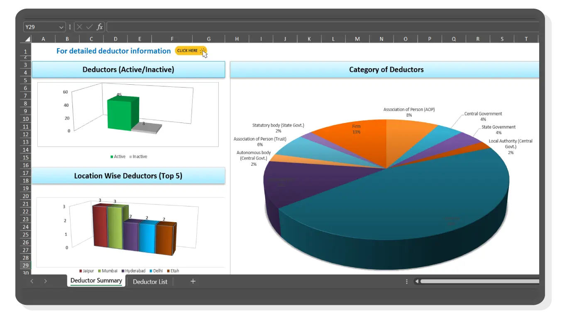Click the Name Box showing Y29
The height and width of the screenshot is (319, 567).
44,27
